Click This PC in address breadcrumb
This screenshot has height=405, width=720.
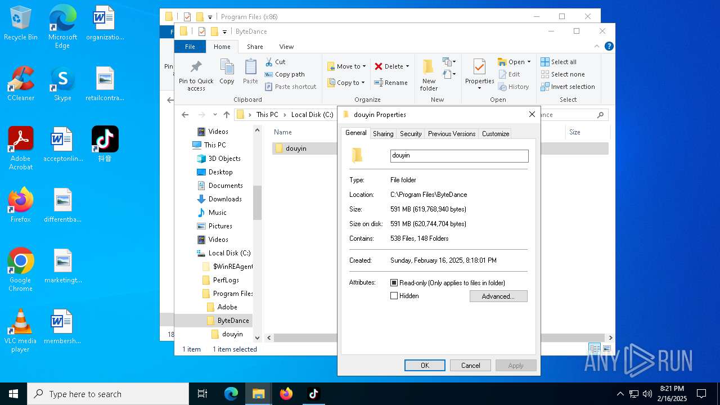pos(267,115)
